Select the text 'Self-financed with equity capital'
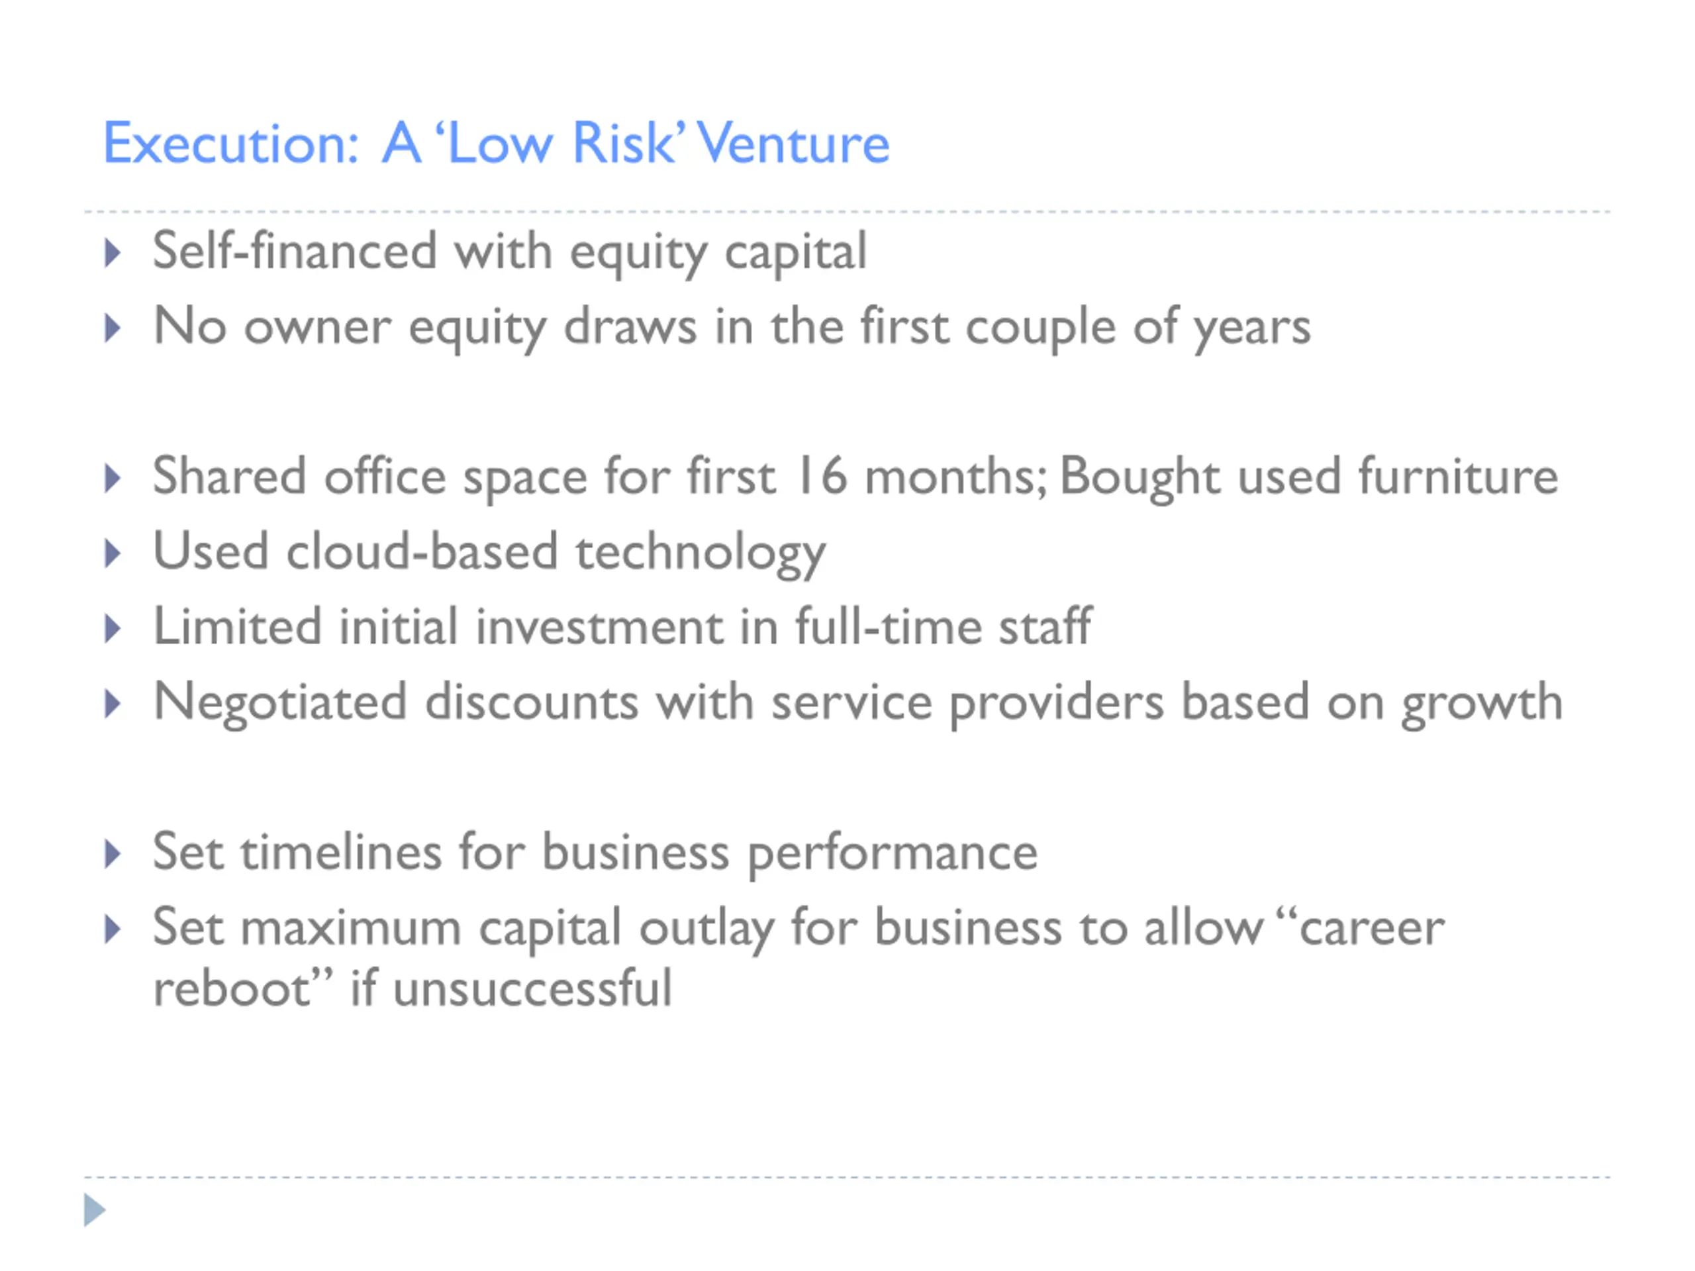The image size is (1695, 1271). coord(510,252)
